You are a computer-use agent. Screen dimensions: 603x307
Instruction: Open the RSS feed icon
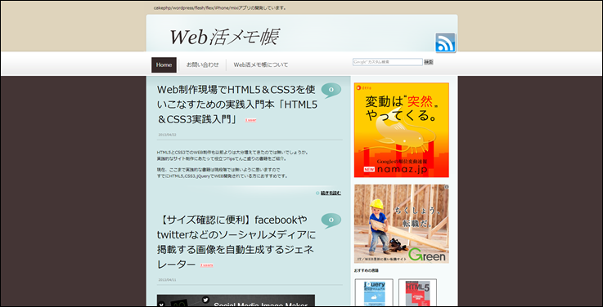coord(445,42)
